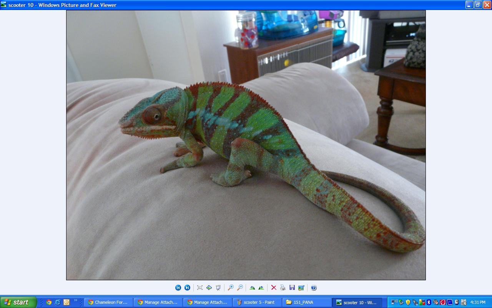Image resolution: width=492 pixels, height=308 pixels.
Task: Go to the previous image
Action: pos(178,288)
